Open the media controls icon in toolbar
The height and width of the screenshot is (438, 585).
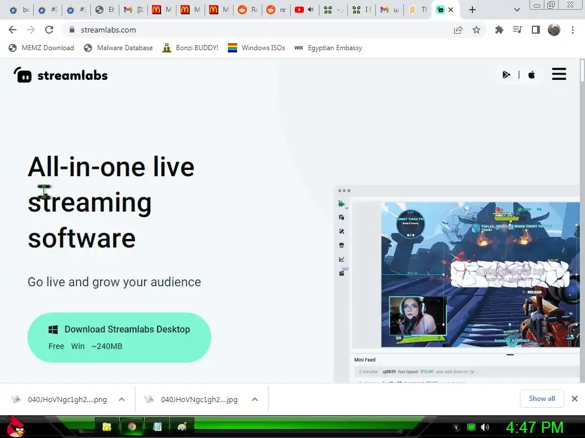(x=518, y=30)
